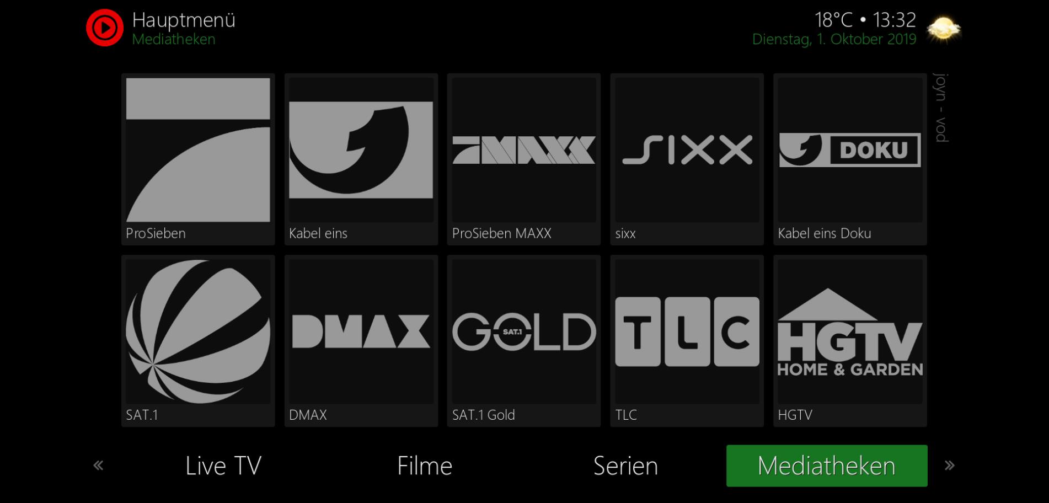The height and width of the screenshot is (503, 1049).
Task: Open the TLC channel logo
Action: [x=687, y=331]
